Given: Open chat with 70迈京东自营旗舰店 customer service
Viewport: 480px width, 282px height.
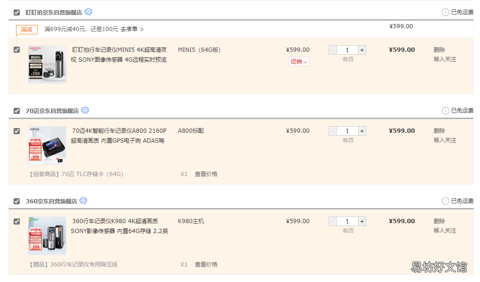Looking at the screenshot, I should click(x=85, y=110).
